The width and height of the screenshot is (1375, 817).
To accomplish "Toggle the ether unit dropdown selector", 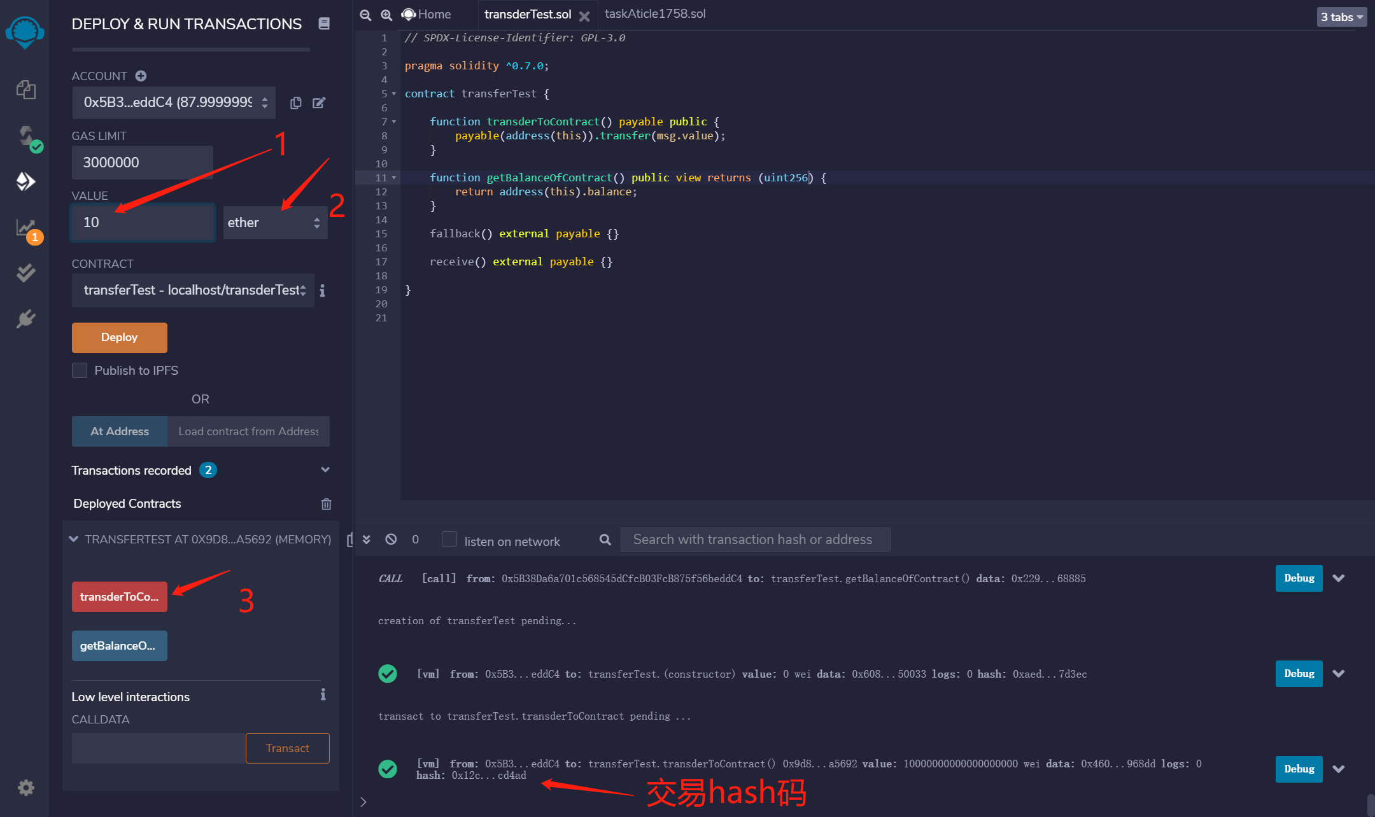I will [x=272, y=223].
